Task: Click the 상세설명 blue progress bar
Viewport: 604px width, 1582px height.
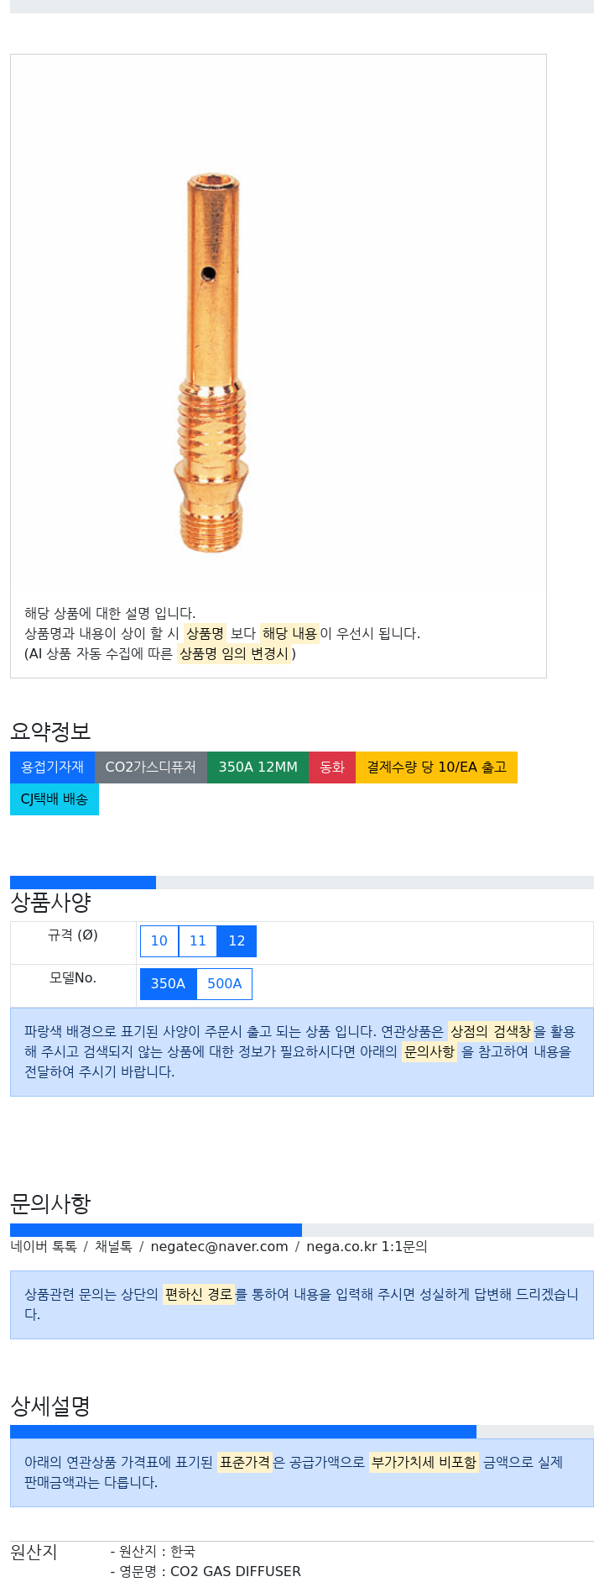Action: click(x=243, y=1432)
